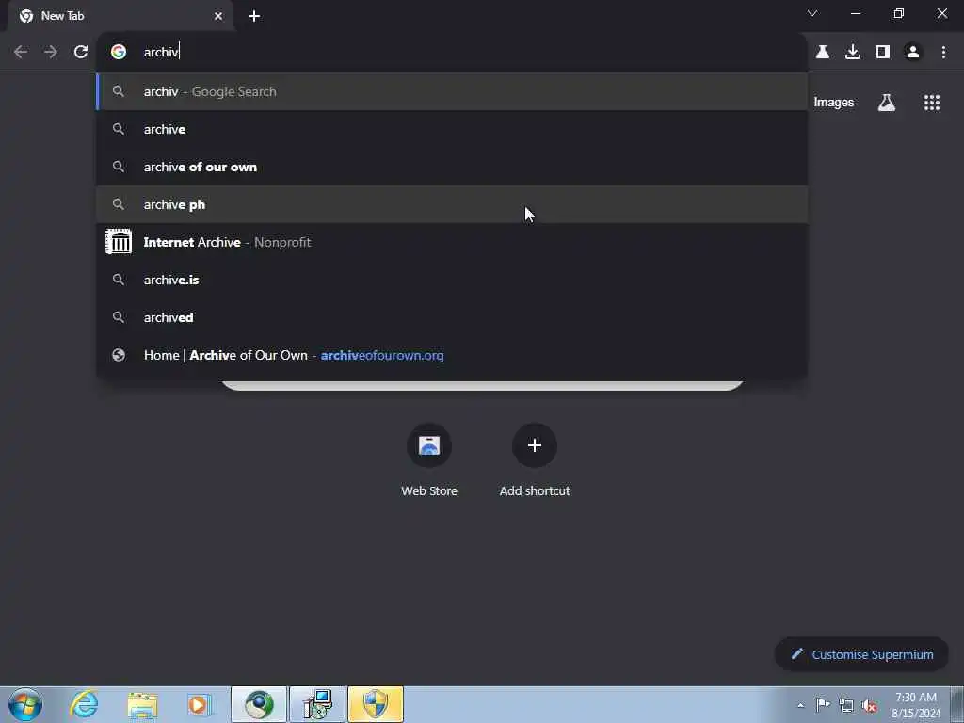The width and height of the screenshot is (964, 723).
Task: Click the security shield taskbar icon
Action: (x=376, y=704)
